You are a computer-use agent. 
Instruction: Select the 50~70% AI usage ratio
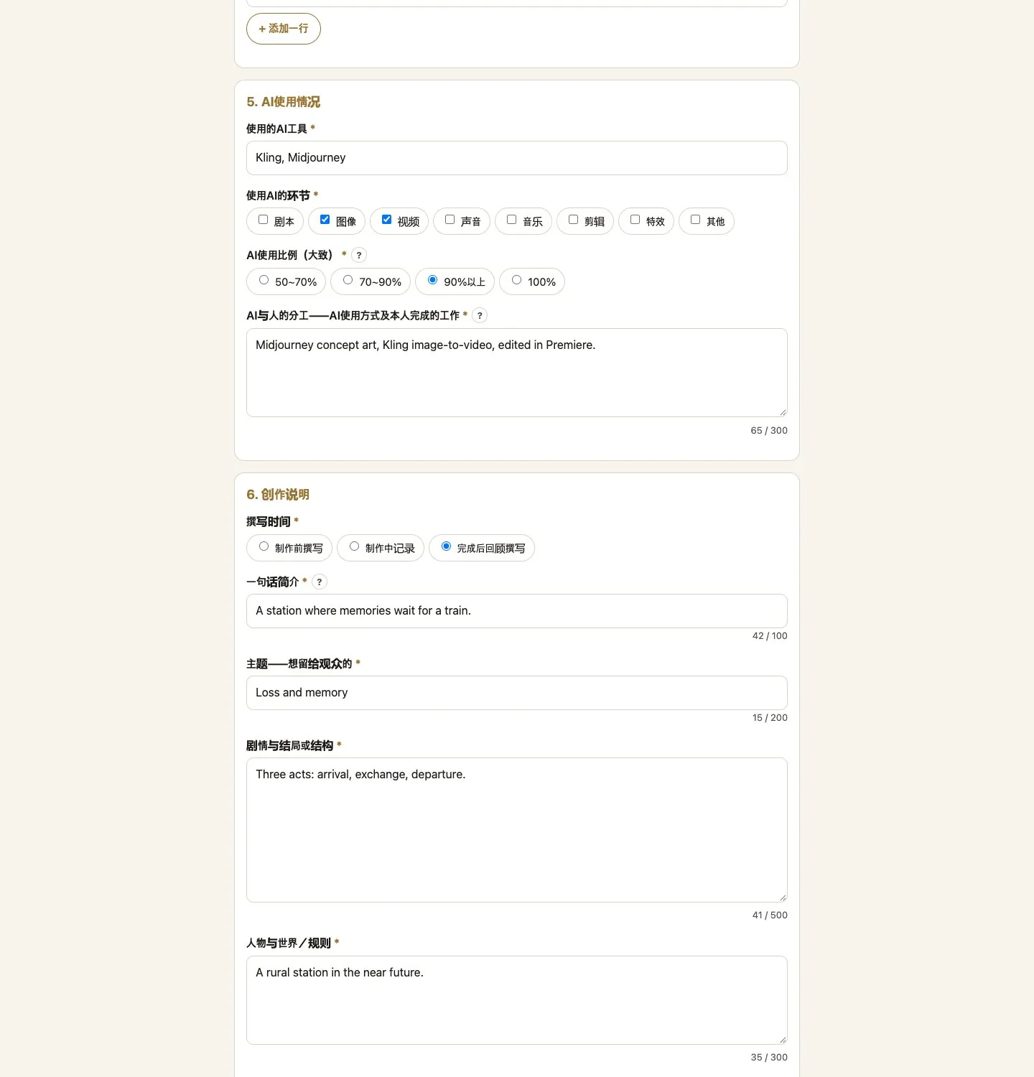point(264,280)
